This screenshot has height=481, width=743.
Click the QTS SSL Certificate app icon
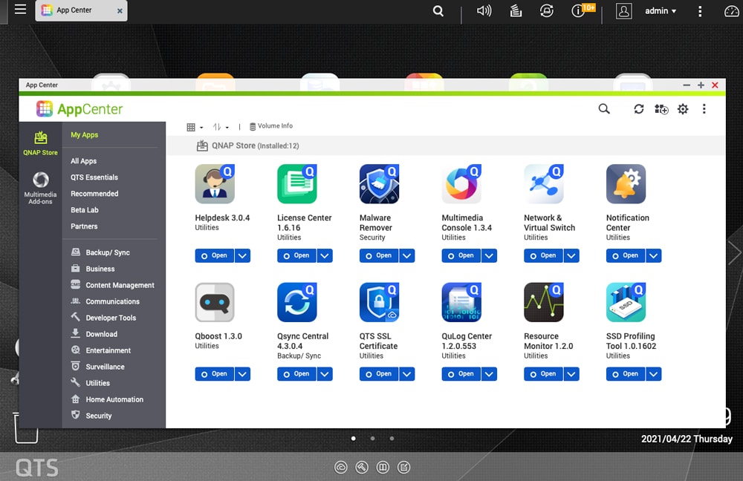pos(379,302)
